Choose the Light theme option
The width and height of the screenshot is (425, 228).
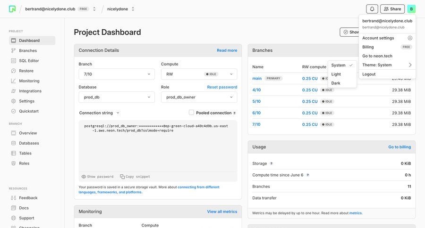coord(342,74)
